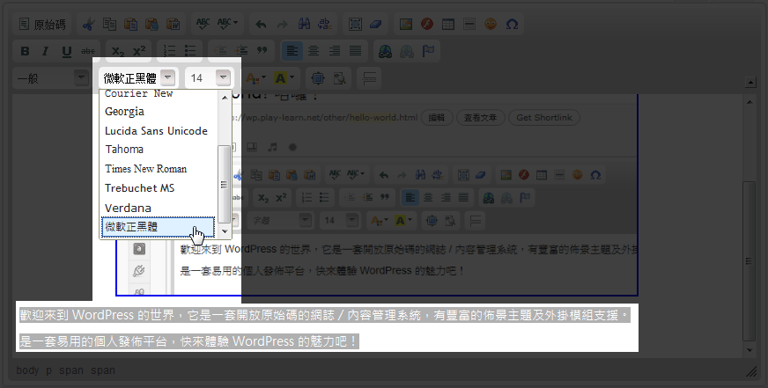Screen dimensions: 768x388
Task: Open background color picker
Action: (284, 77)
